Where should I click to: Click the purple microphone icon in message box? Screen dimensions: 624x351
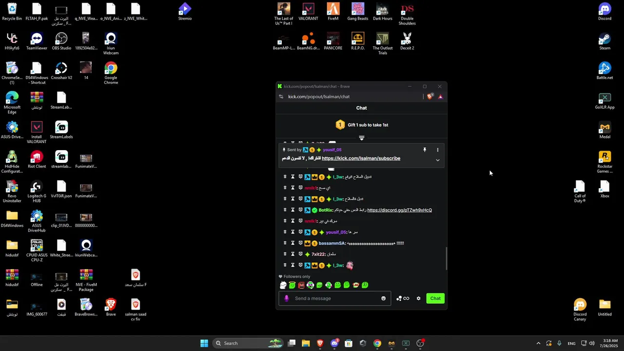287,298
